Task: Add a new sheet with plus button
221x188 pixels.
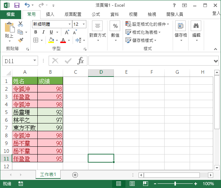Action: [75, 175]
